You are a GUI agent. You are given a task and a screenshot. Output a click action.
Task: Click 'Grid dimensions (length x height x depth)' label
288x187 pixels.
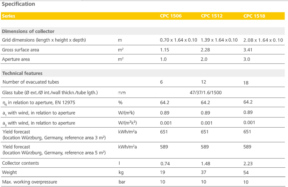[x=44, y=40]
